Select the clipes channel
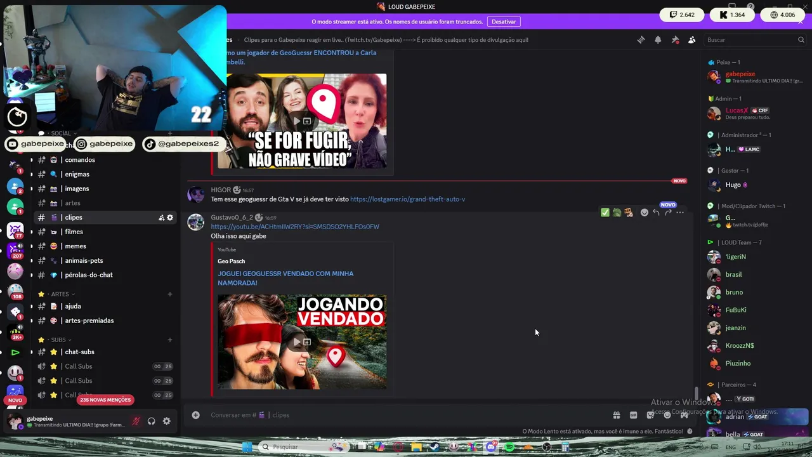This screenshot has width=812, height=457. coord(105,218)
